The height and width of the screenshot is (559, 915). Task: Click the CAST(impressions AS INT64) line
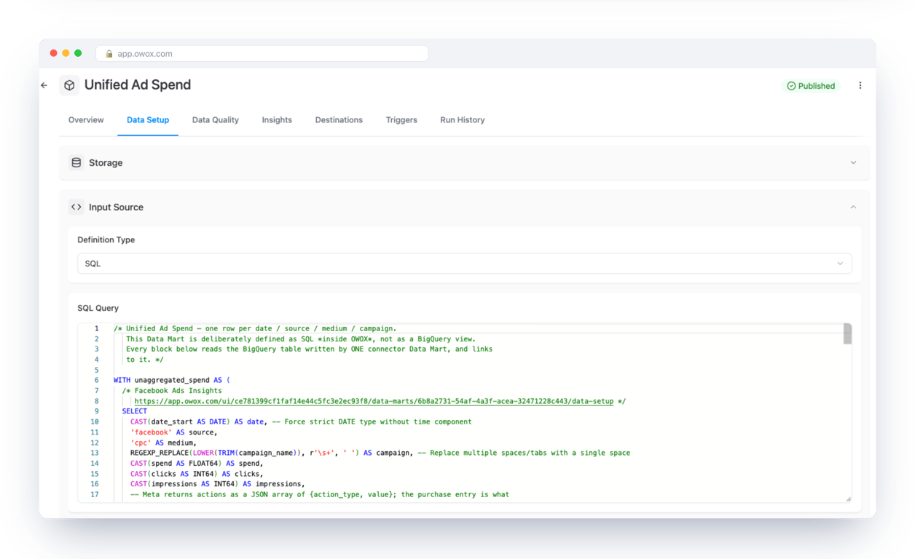point(218,484)
